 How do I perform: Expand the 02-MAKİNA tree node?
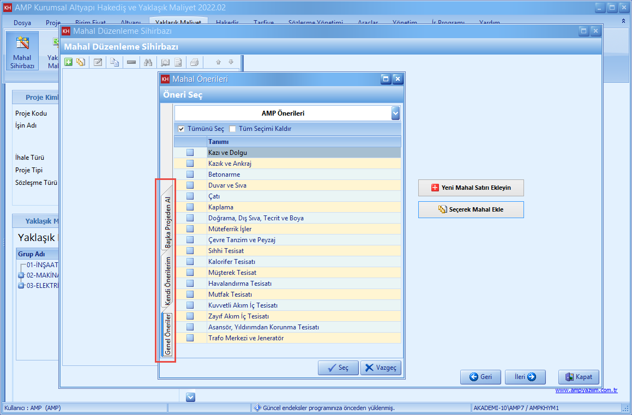point(21,275)
